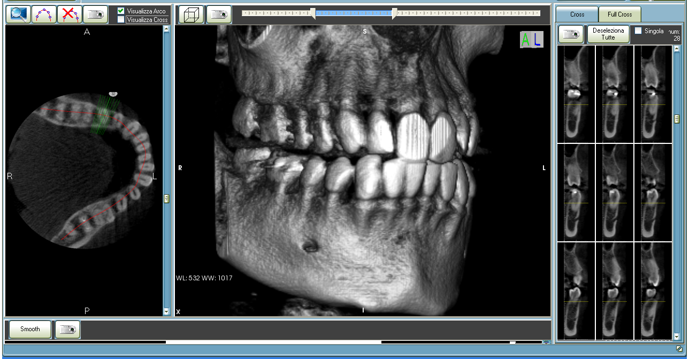689x359 pixels.
Task: Uncheck the Visualizza Arco checkbox
Action: pyautogui.click(x=121, y=11)
